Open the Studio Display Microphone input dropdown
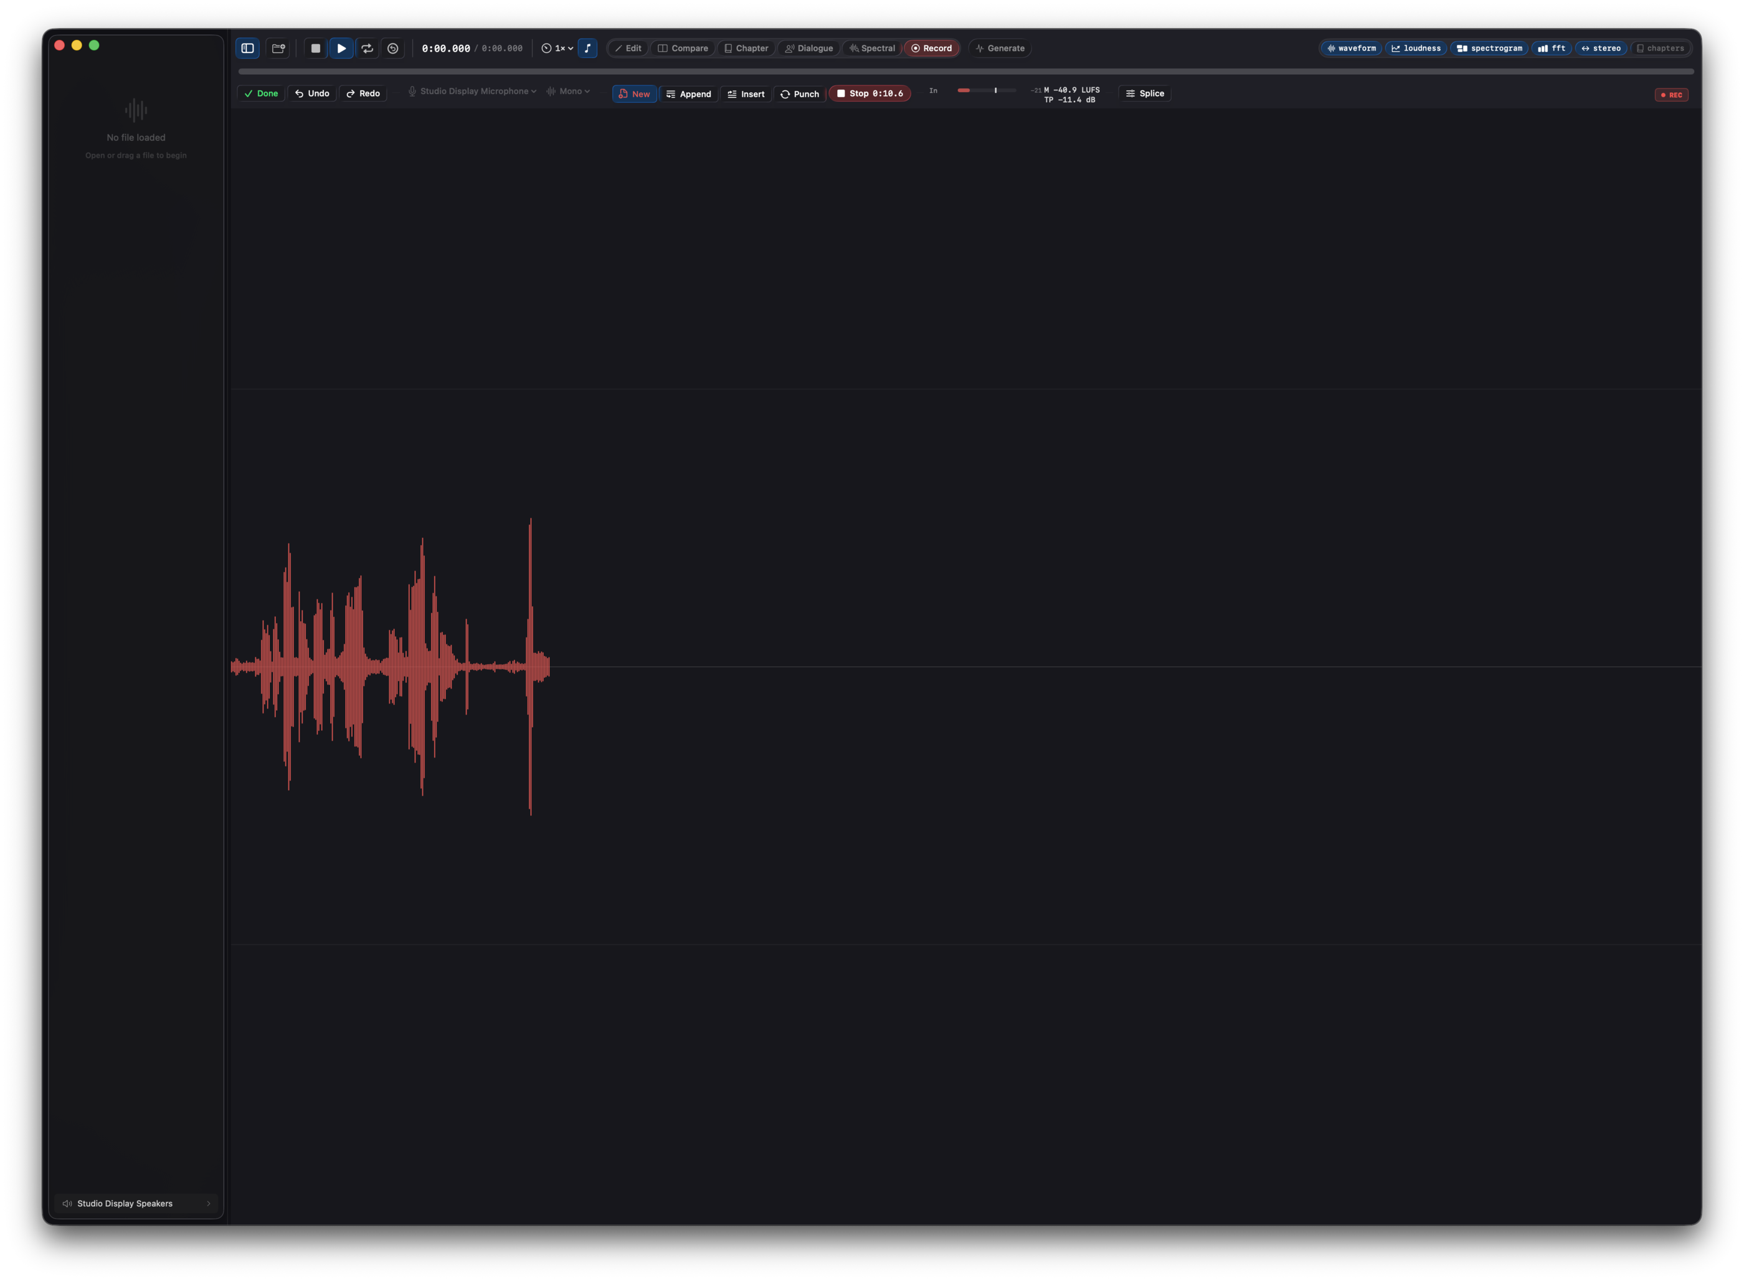 pyautogui.click(x=473, y=92)
